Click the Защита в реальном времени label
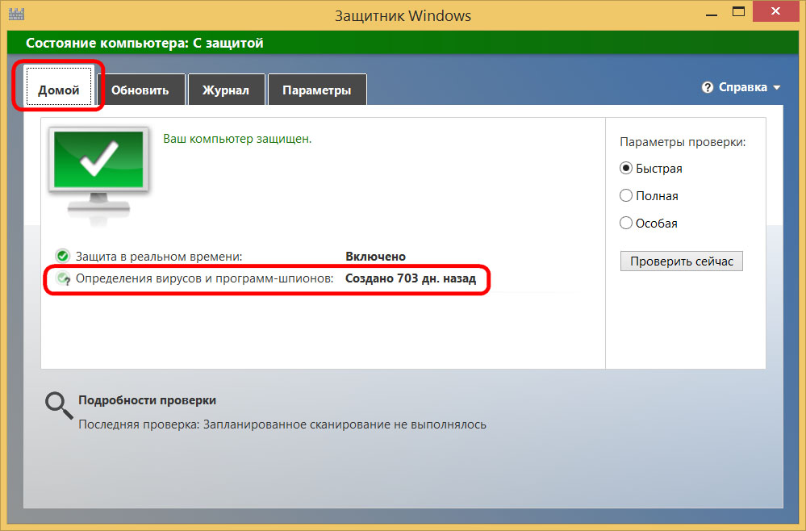This screenshot has height=531, width=806. pyautogui.click(x=159, y=256)
